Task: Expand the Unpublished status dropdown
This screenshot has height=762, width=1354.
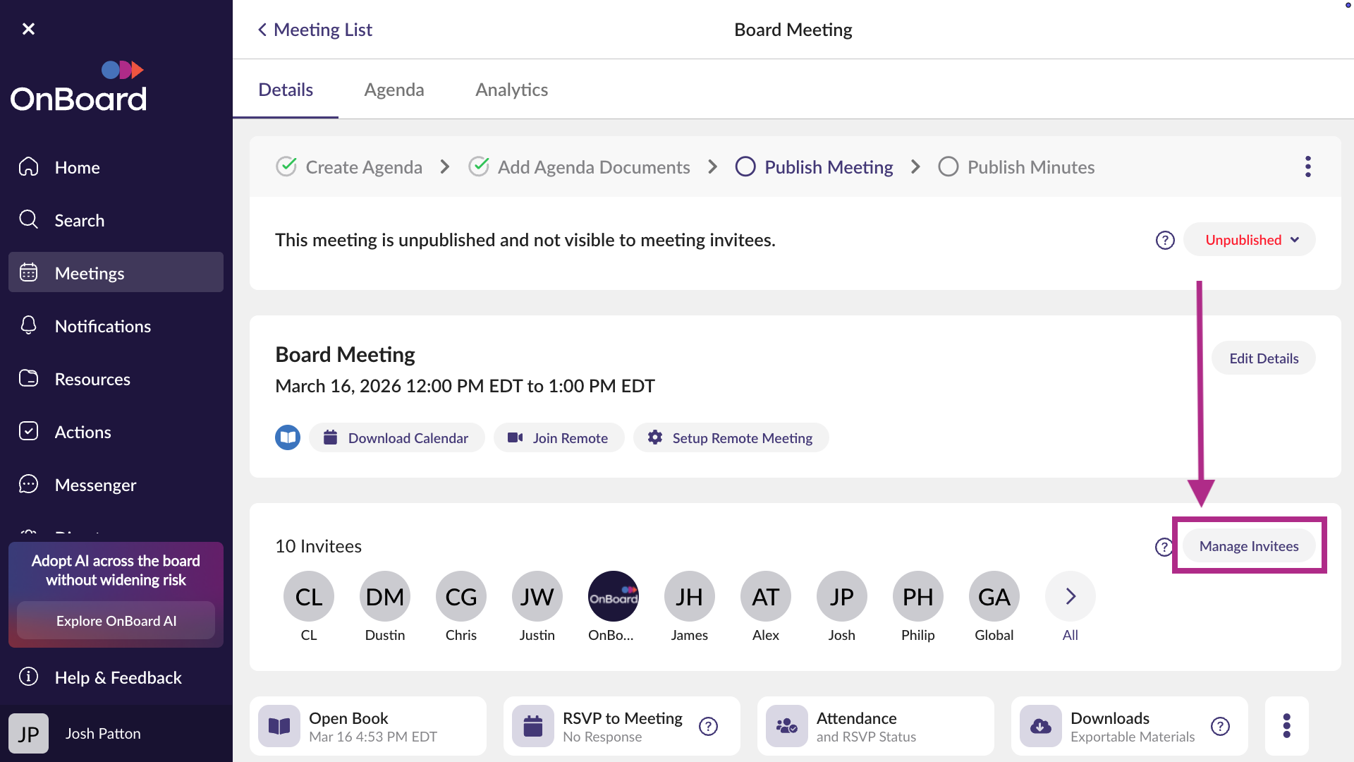Action: (1250, 240)
